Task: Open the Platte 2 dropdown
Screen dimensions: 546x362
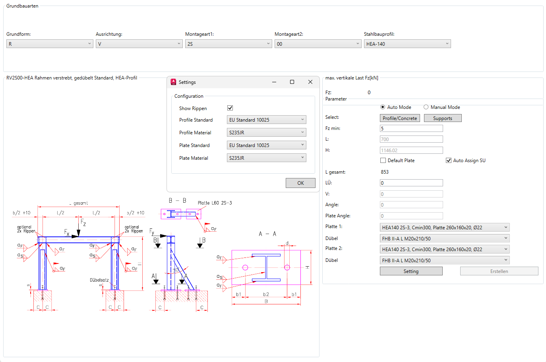Action: [x=445, y=249]
